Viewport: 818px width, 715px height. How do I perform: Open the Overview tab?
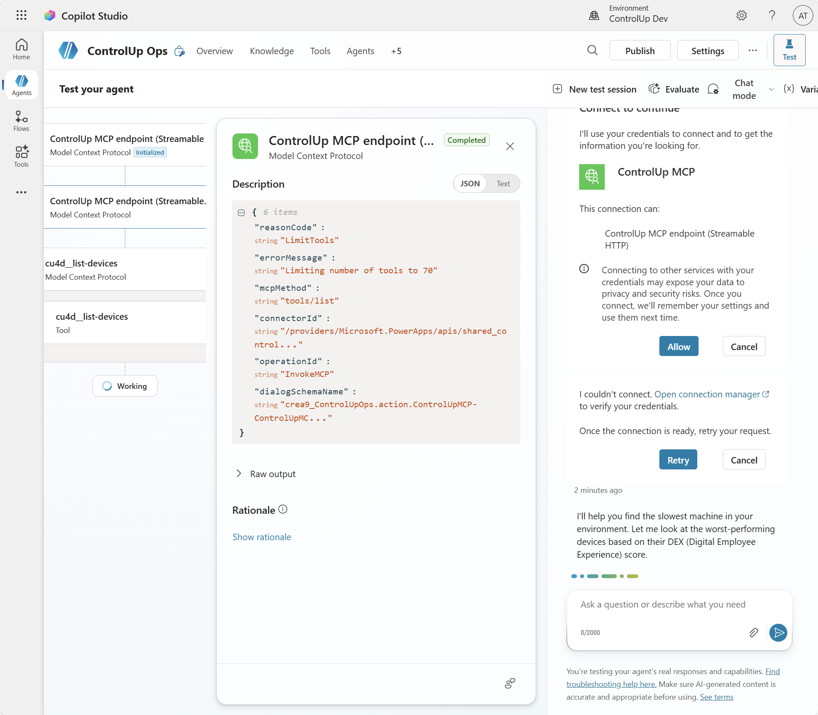point(215,51)
